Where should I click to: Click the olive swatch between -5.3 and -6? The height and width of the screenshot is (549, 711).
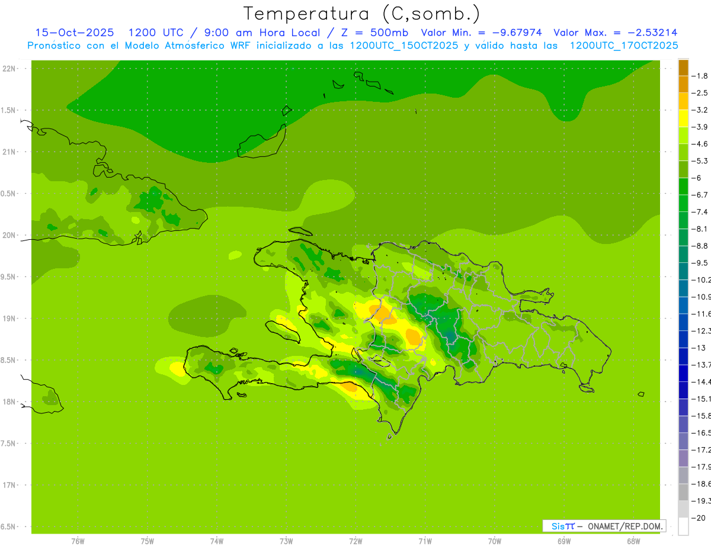683,169
